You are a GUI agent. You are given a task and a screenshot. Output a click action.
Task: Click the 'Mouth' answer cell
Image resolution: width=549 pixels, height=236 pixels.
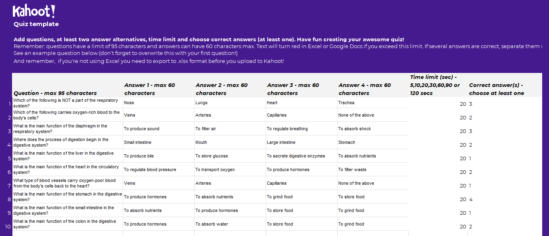coord(230,142)
